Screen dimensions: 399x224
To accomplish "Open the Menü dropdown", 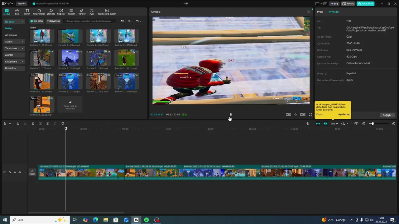I will point(22,4).
